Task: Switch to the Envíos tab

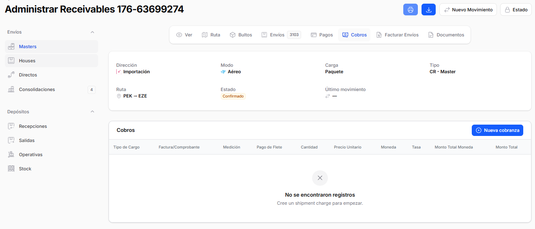Action: pyautogui.click(x=281, y=35)
